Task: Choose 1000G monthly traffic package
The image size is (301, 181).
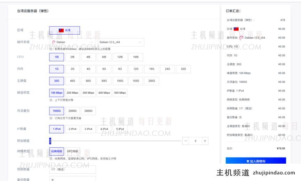Action: tap(57, 111)
